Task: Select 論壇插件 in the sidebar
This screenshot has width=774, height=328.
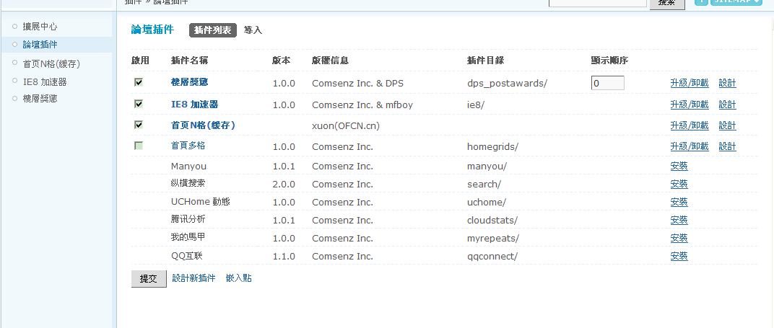Action: 40,44
